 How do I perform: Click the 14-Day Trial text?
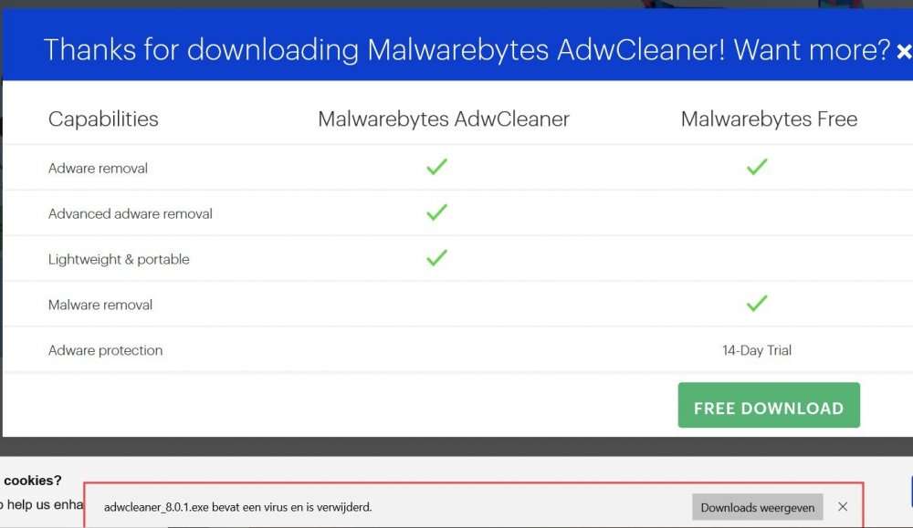click(x=757, y=351)
